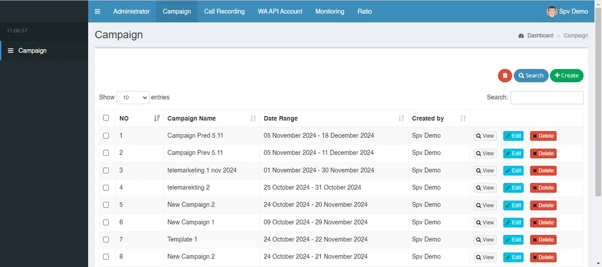Viewport: 602px width, 267px height.
Task: Edit the telemarekting 2 campaign
Action: (513, 188)
